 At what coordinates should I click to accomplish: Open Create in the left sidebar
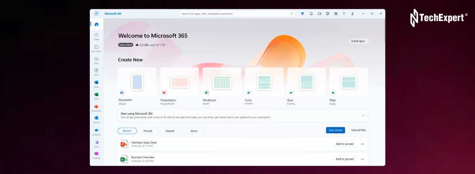[96, 36]
